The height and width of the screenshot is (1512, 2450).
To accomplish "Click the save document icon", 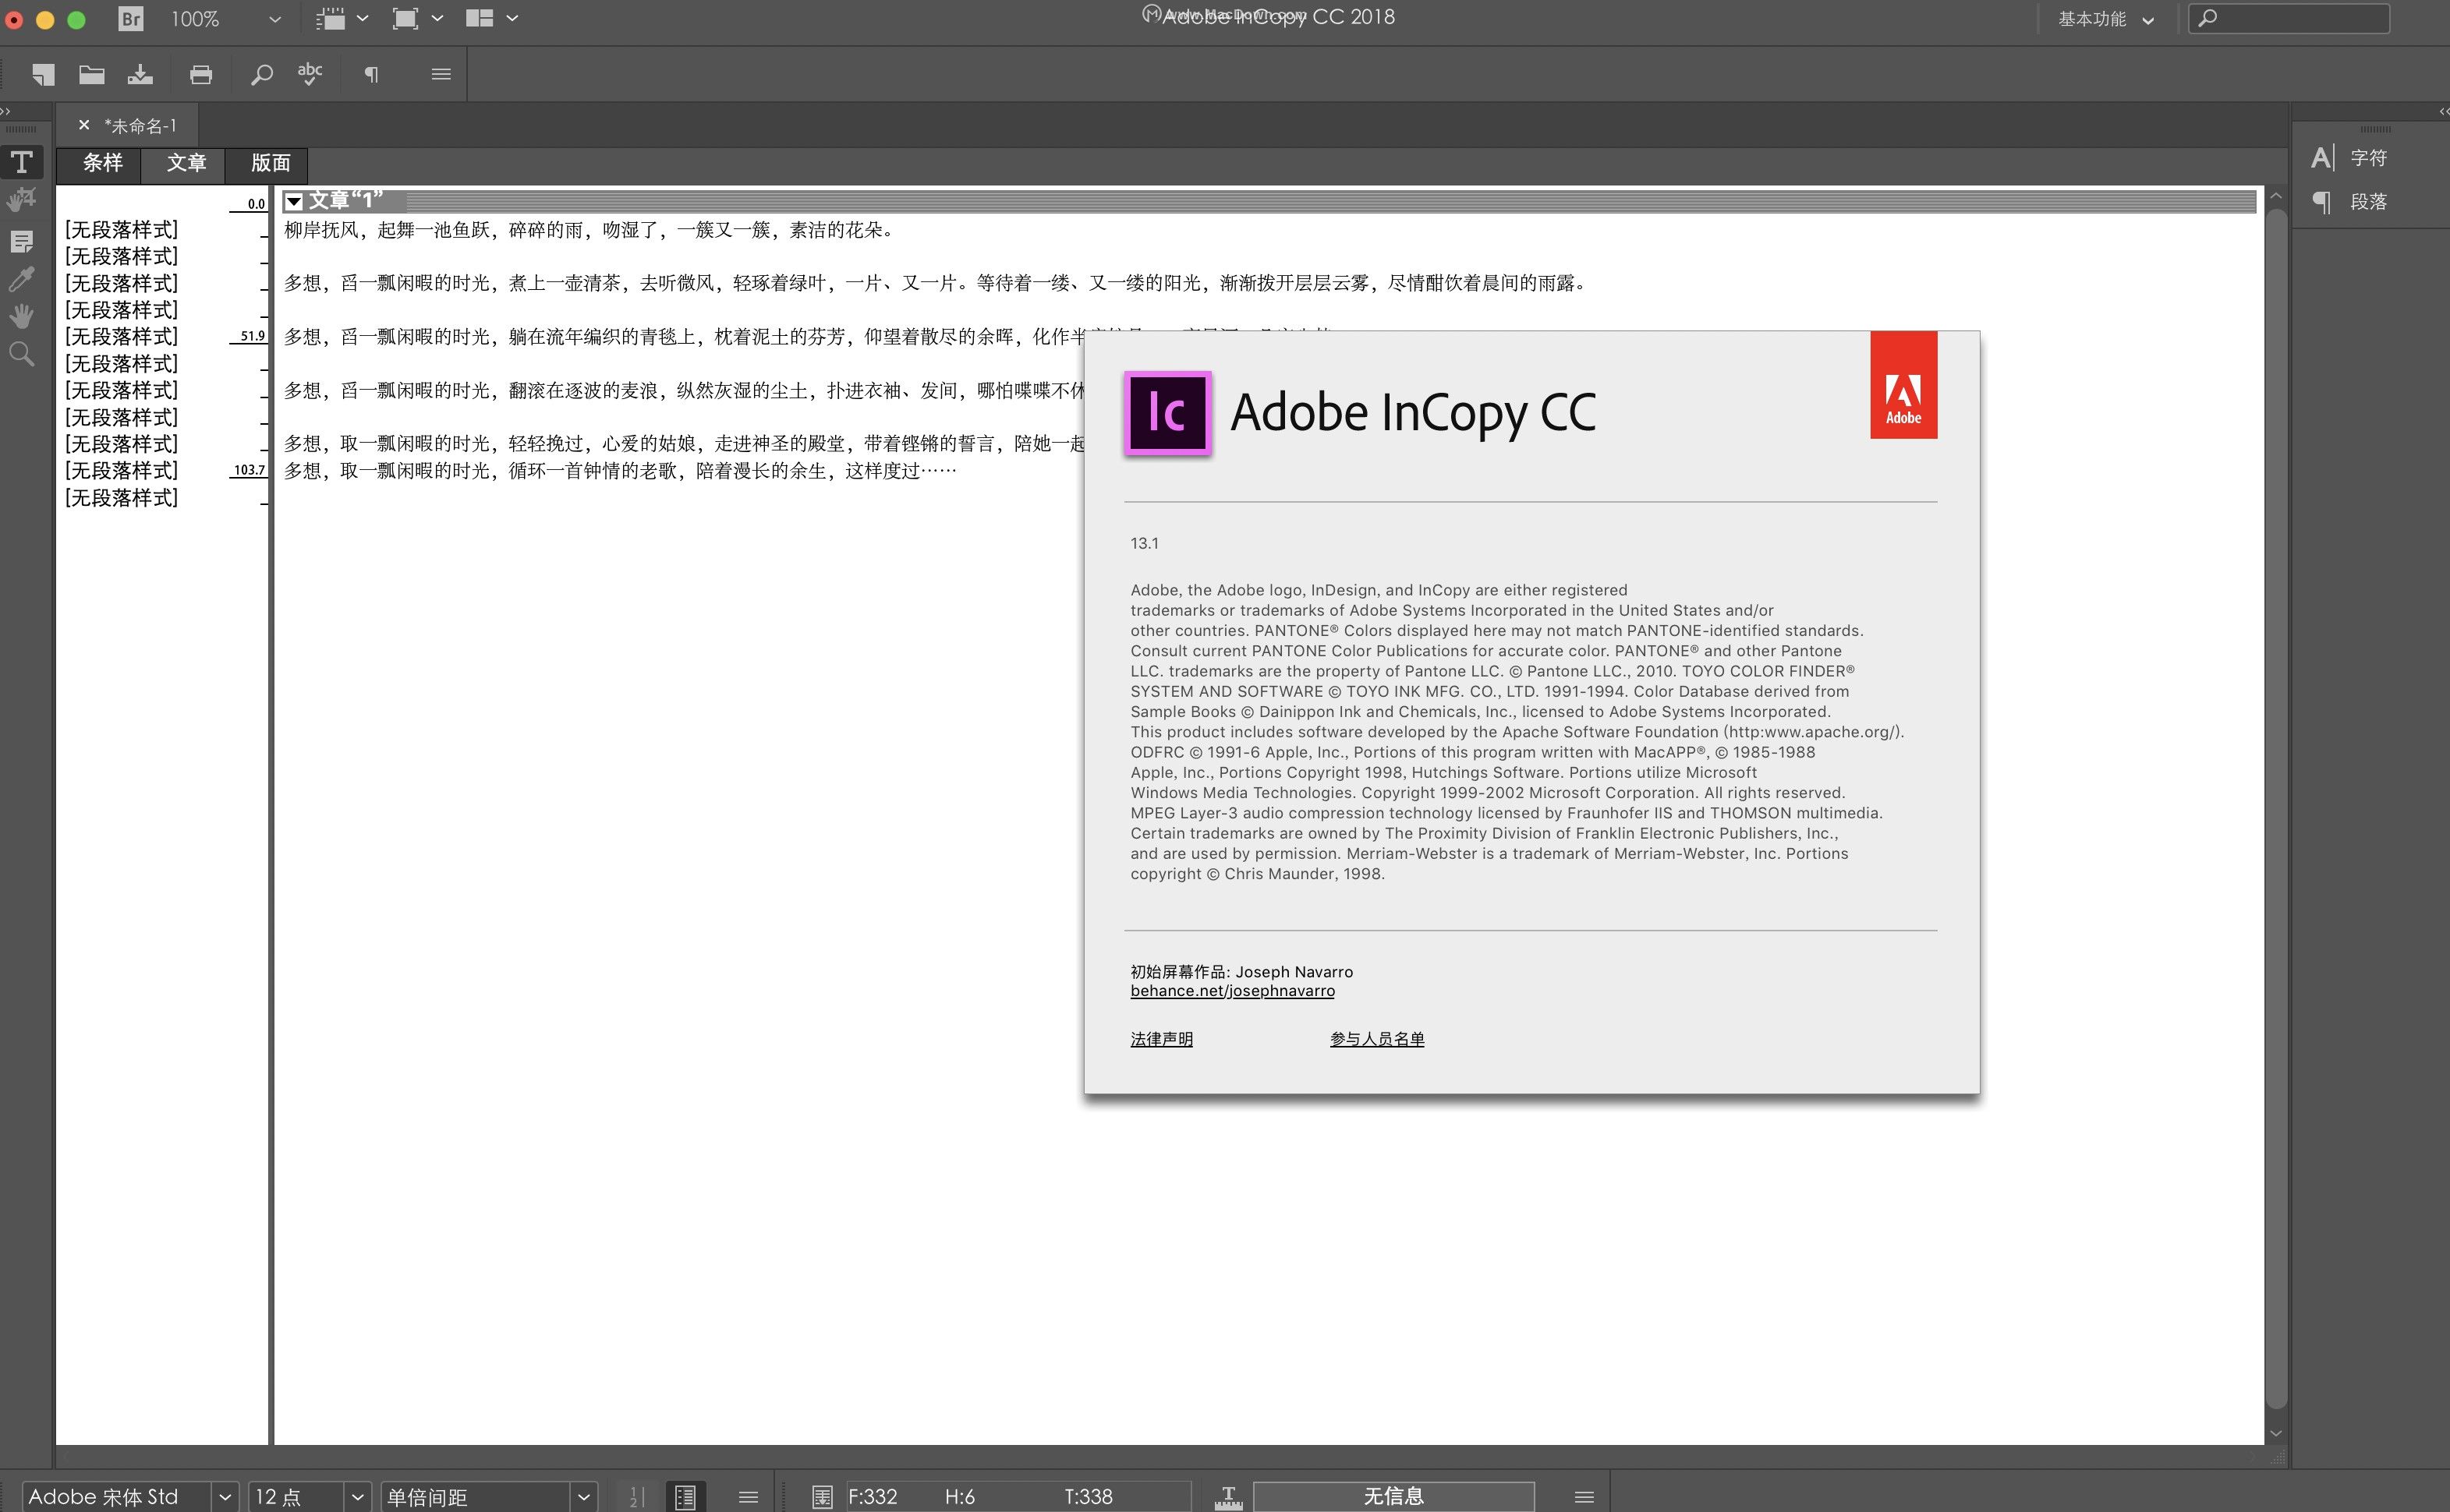I will 140,74.
